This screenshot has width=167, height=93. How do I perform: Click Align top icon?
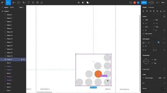point(154,11)
